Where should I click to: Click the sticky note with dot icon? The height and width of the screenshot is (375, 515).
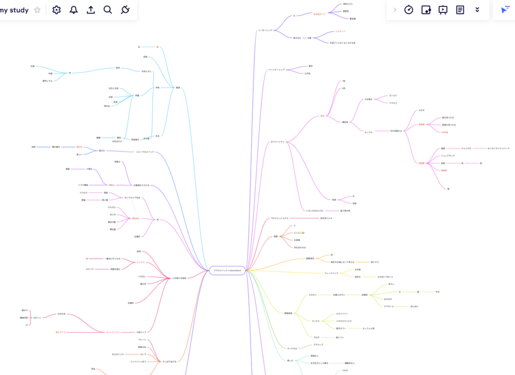tap(426, 10)
